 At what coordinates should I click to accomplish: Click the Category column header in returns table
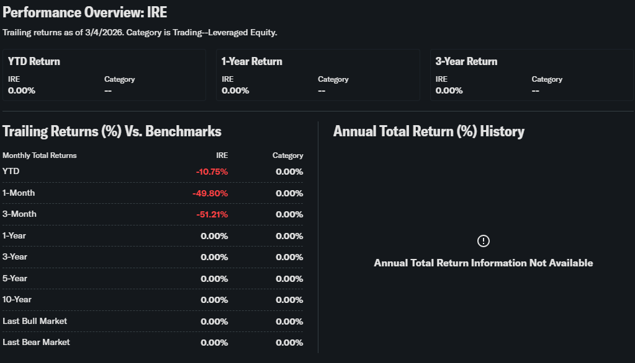287,155
